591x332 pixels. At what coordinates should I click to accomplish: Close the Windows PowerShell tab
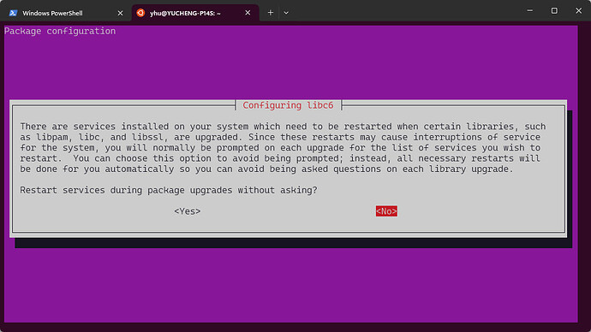point(120,13)
